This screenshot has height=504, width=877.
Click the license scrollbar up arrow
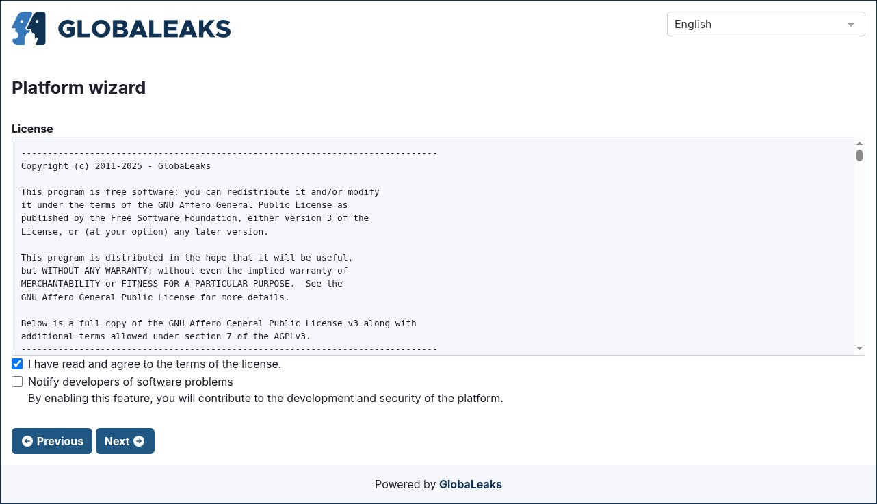[860, 143]
